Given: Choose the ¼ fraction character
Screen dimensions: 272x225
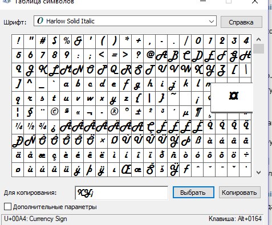Looking at the screenshot, I should point(18,126).
